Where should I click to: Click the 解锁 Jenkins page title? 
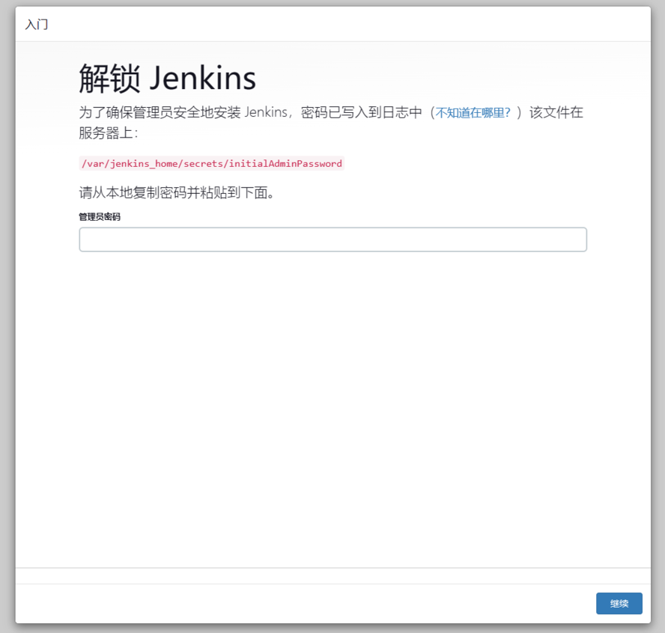pyautogui.click(x=166, y=77)
